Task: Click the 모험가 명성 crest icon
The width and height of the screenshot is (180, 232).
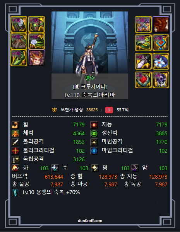Action: [x=54, y=110]
